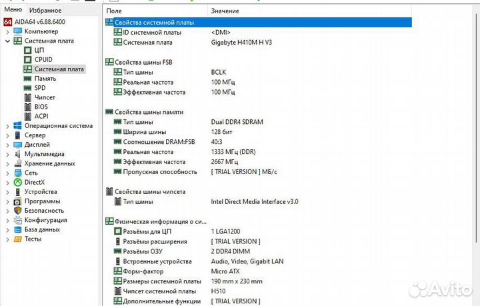The width and height of the screenshot is (480, 306).
Task: Click the Форм-фактор row icon
Action: click(117, 271)
